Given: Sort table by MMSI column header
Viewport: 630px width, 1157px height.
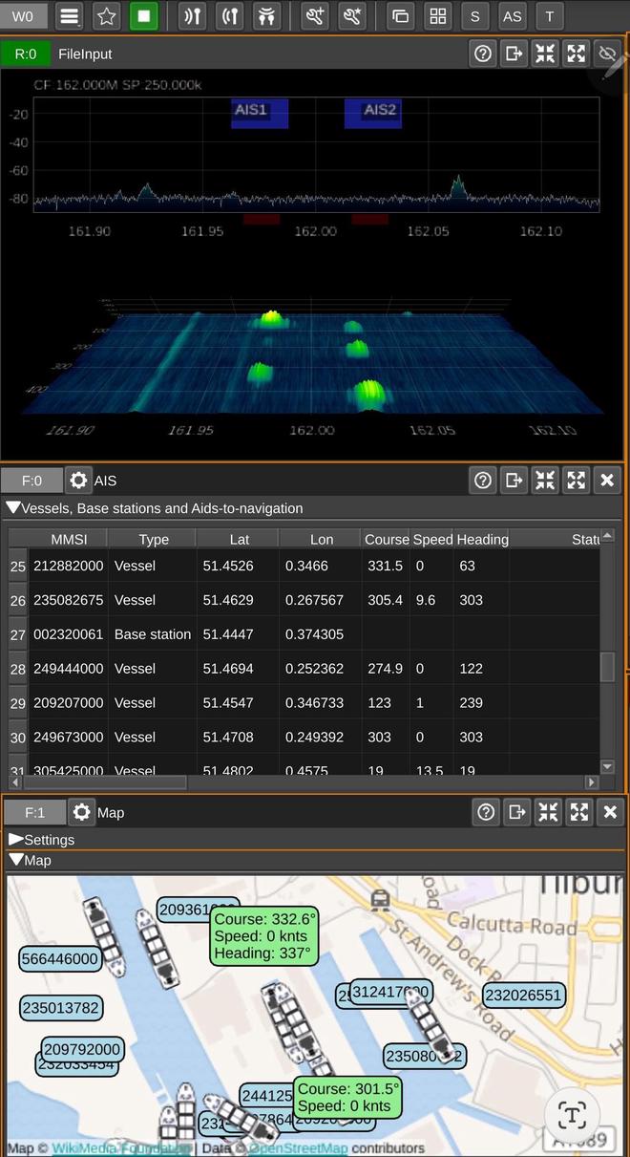Looking at the screenshot, I should [68, 539].
